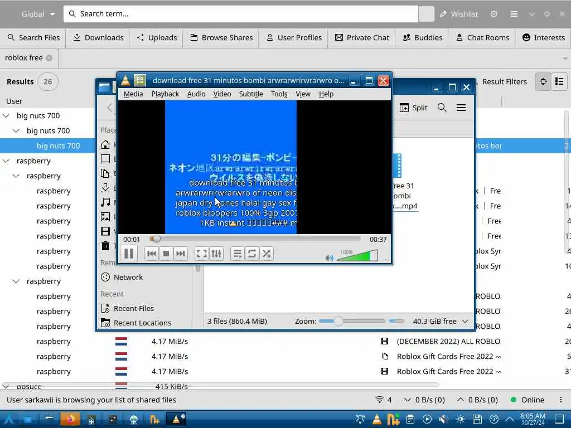
Task: Open the notifications bell in system tray
Action: coord(360,419)
